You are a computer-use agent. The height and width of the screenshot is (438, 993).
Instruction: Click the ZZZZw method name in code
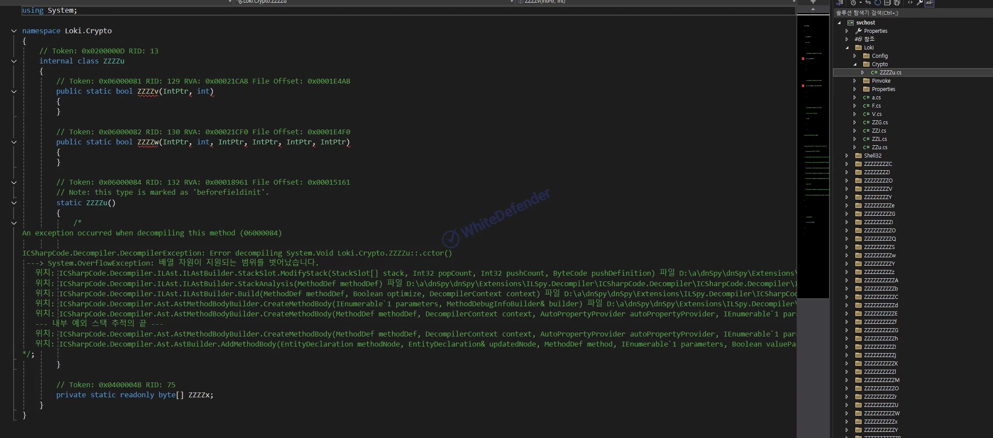148,142
